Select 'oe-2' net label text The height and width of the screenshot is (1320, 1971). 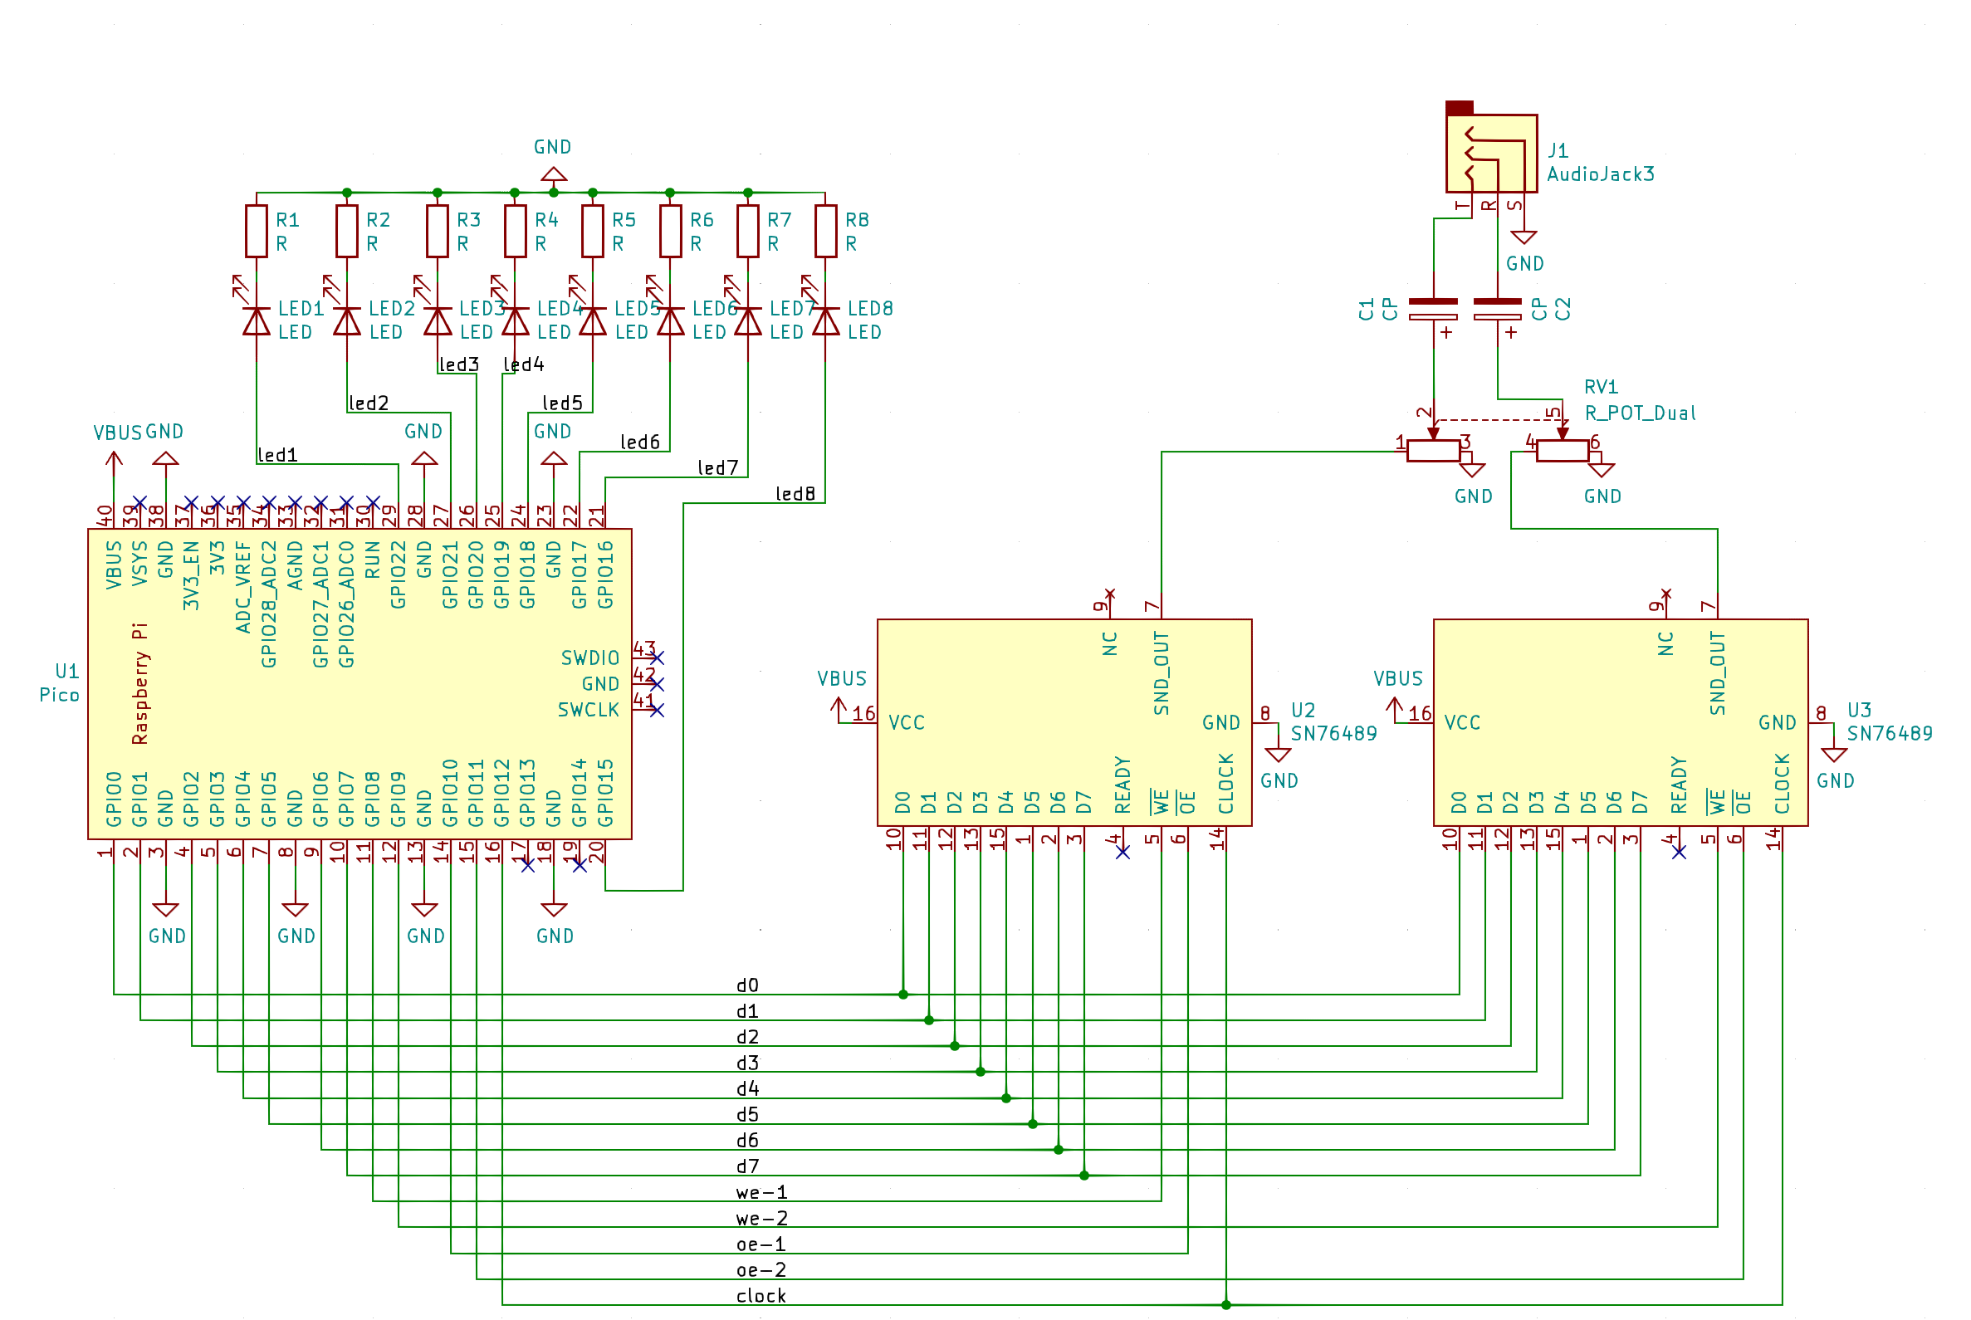(761, 1269)
